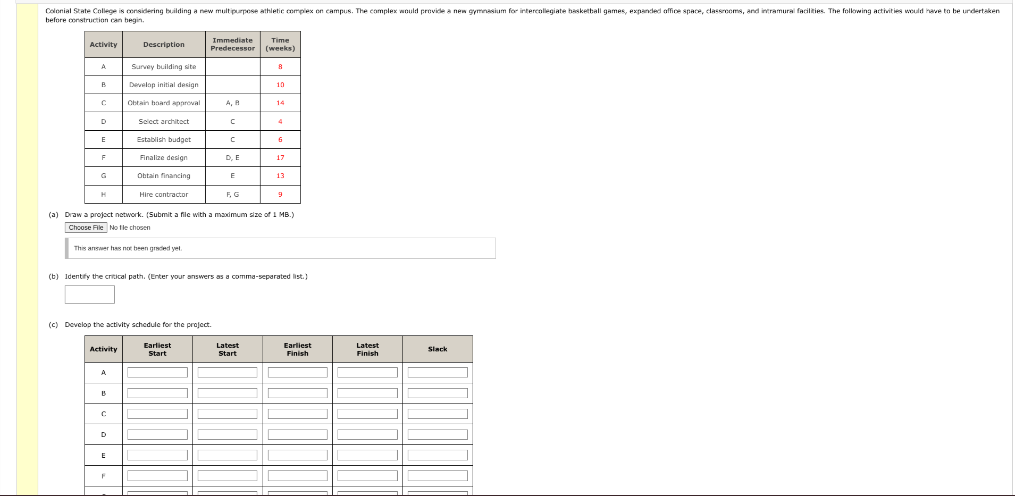The height and width of the screenshot is (496, 1015).
Task: Click Earliest Start field for Activity A
Action: tap(157, 372)
